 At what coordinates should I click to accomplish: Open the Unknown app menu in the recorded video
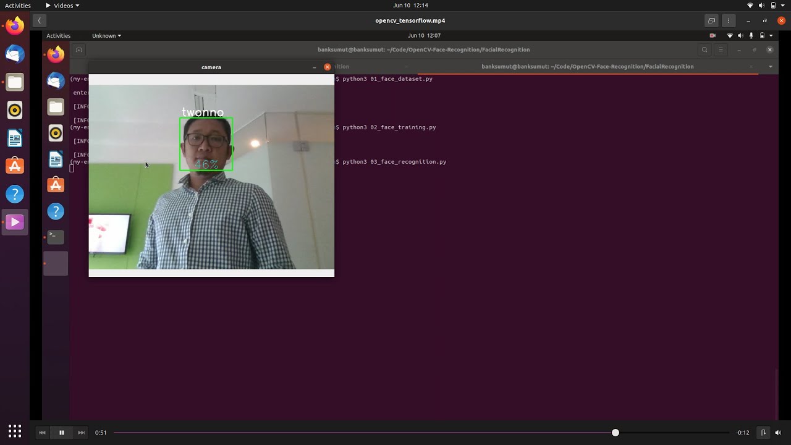[106, 36]
